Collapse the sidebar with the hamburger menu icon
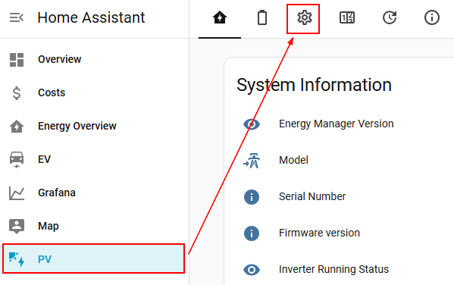 pos(17,17)
